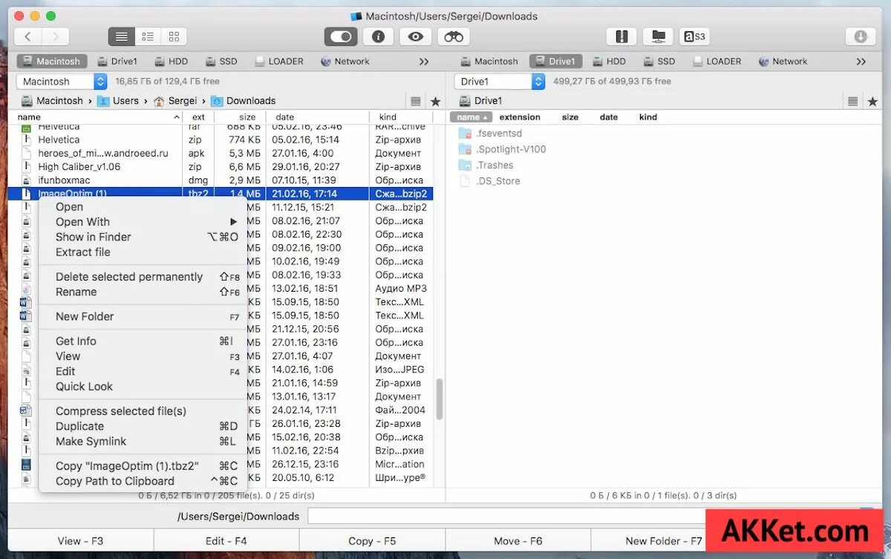Expand hidden drive tabs with chevron
The height and width of the screenshot is (559, 891).
423,61
